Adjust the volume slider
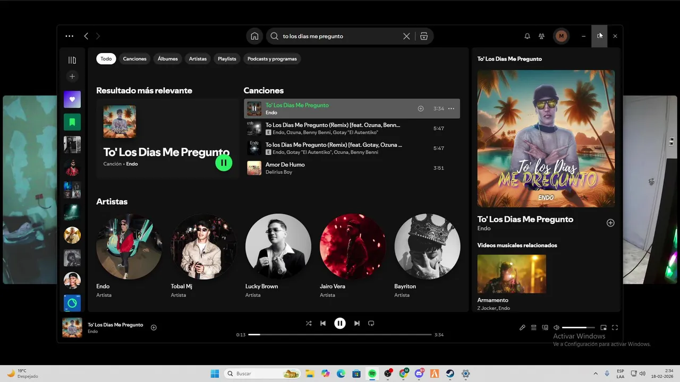 point(578,328)
